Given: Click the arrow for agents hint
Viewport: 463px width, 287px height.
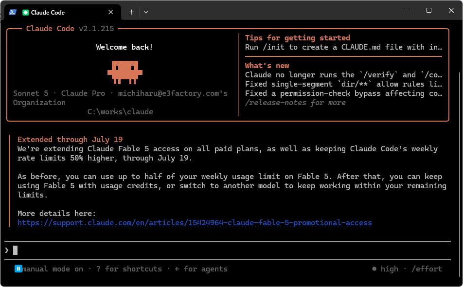Looking at the screenshot, I should 201,269.
